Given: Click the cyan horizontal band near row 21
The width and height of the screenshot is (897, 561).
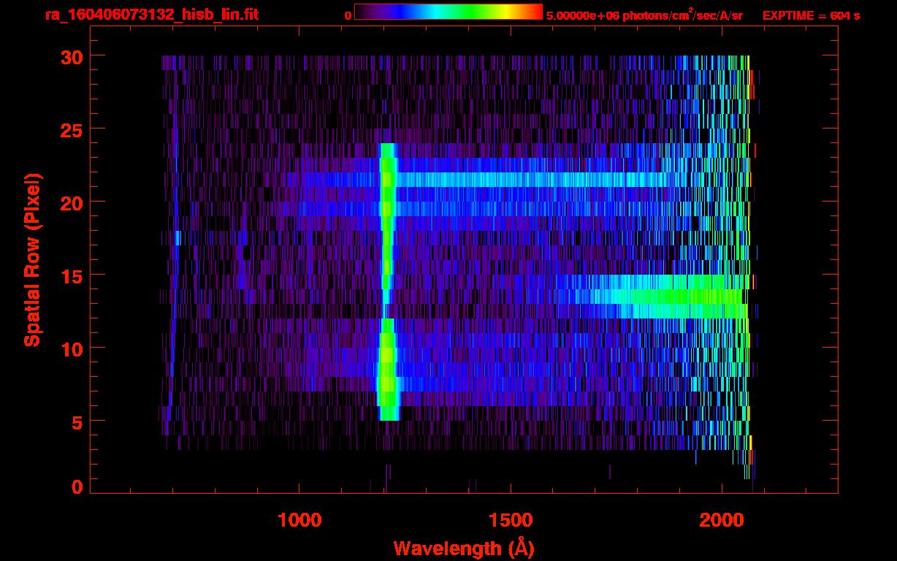Looking at the screenshot, I should 511,180.
